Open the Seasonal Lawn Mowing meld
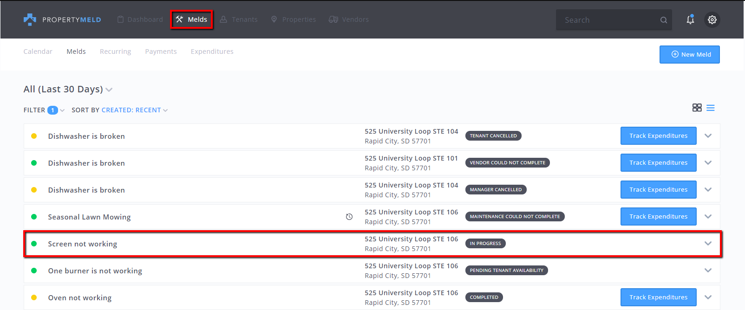The image size is (745, 310). 89,217
